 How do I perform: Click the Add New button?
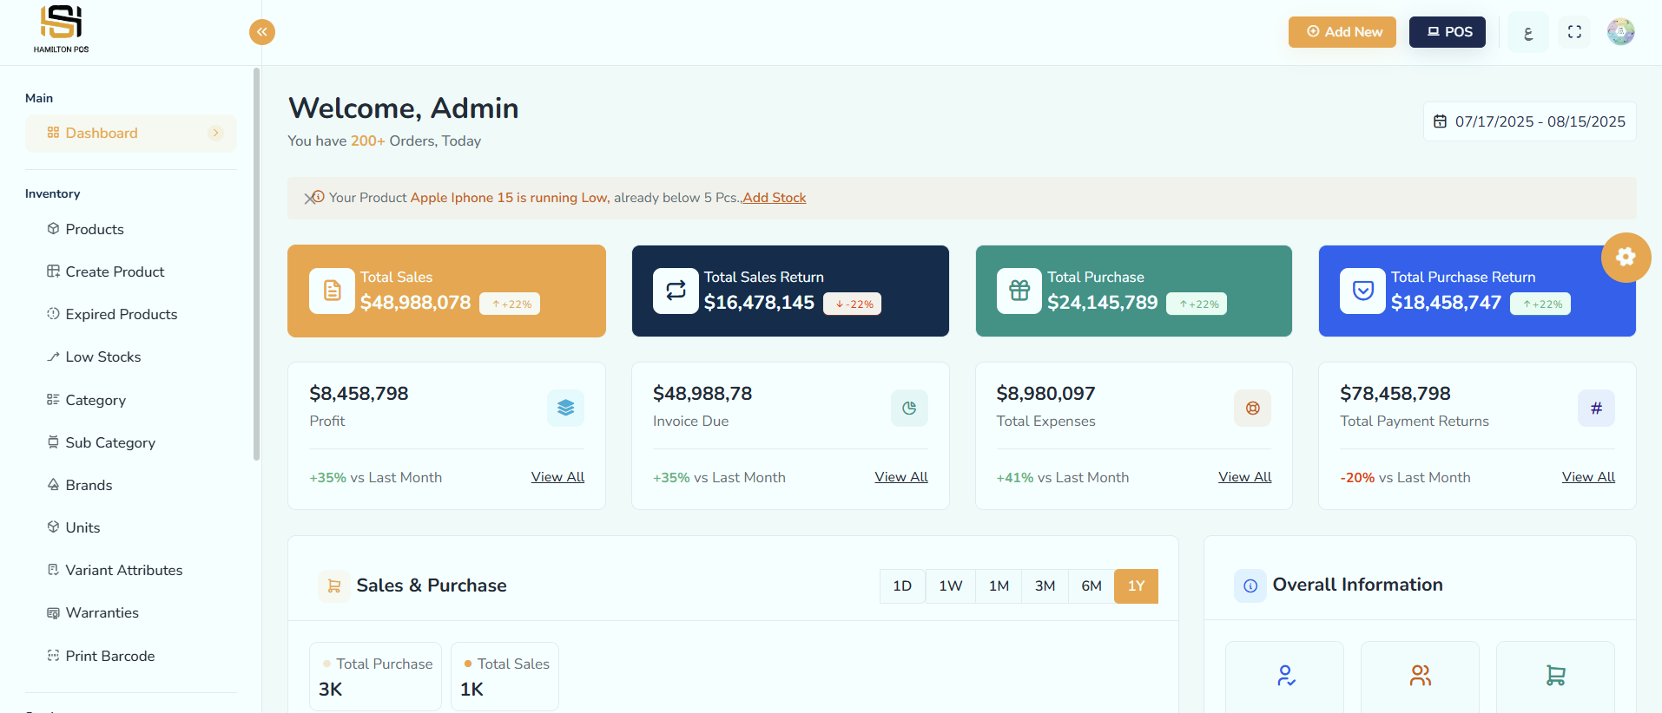tap(1342, 32)
